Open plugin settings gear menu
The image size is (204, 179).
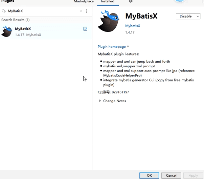click(x=131, y=1)
